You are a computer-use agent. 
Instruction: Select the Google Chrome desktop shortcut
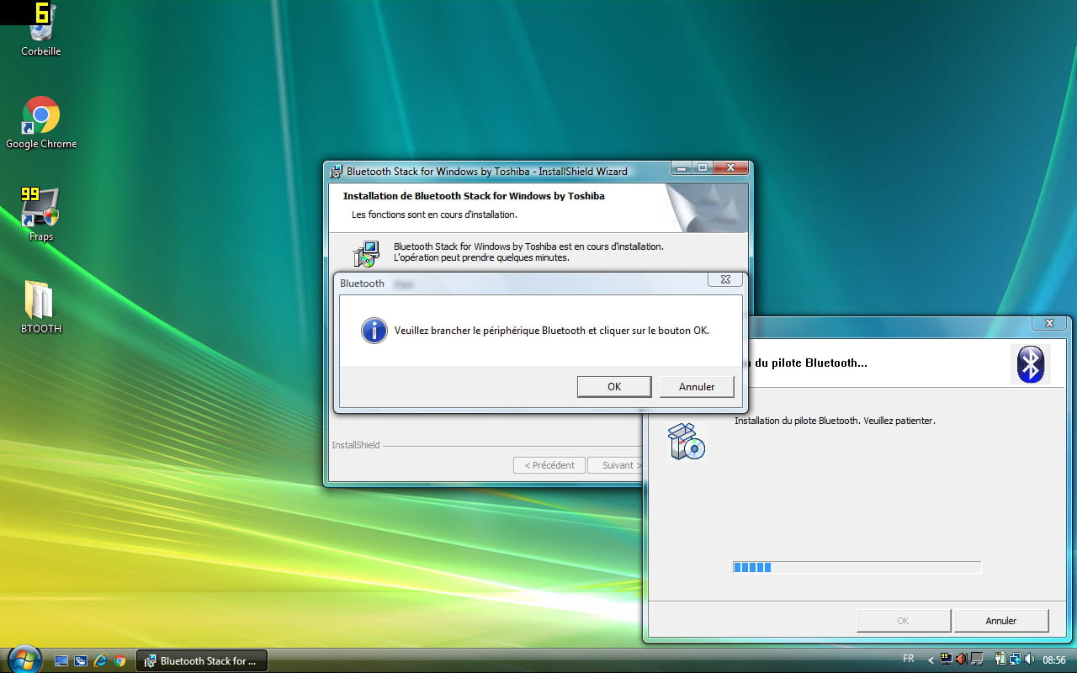pyautogui.click(x=41, y=122)
